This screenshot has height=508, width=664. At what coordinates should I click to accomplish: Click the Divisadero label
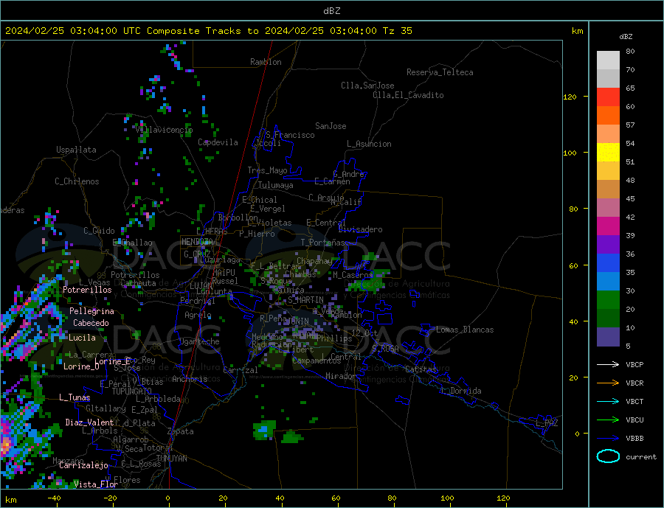(360, 229)
